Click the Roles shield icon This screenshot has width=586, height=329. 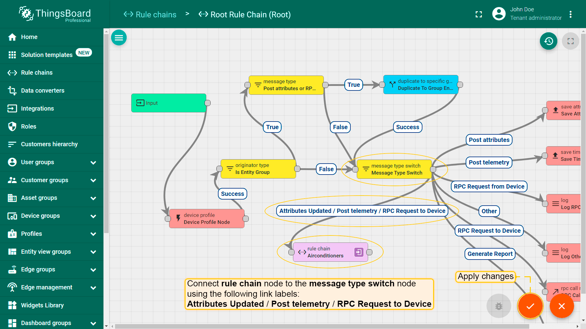coord(12,126)
